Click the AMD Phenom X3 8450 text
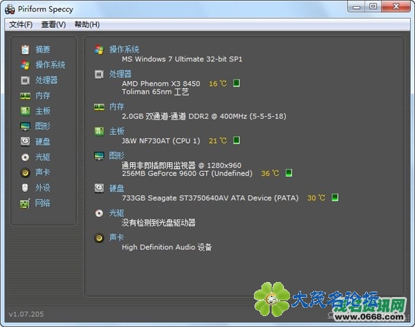Image resolution: width=415 pixels, height=327 pixels. tap(161, 84)
